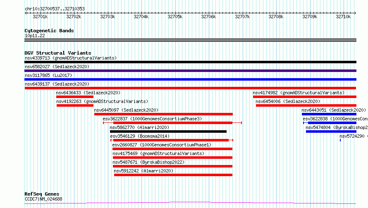Select the nsv6436433 (Sedlazeck2020) label
368x208 pixels.
pos(88,93)
